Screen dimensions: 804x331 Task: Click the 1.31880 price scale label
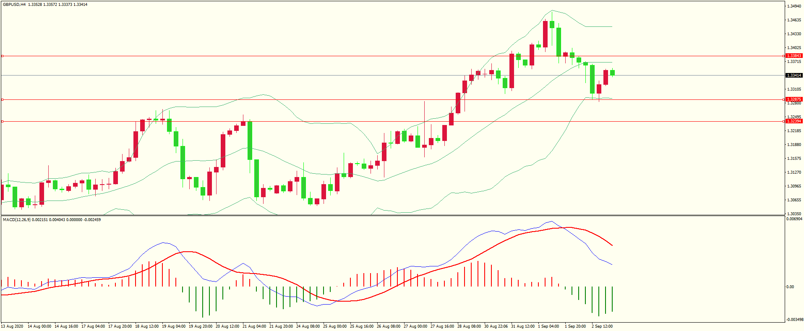click(x=794, y=145)
